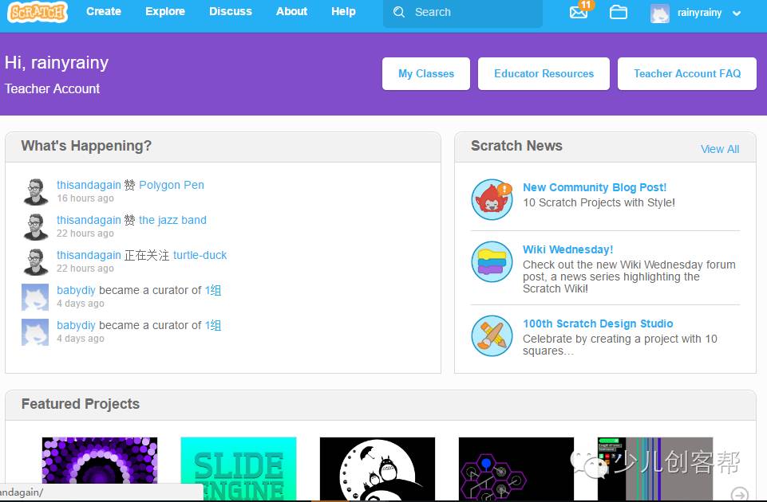
Task: Open Teacher Account FAQ
Action: [687, 74]
